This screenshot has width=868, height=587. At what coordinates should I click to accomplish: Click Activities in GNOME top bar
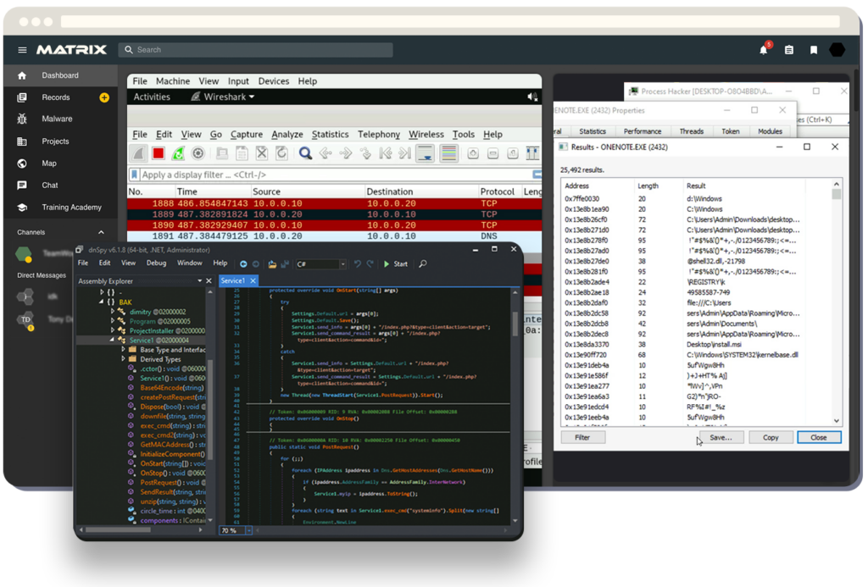coord(152,97)
